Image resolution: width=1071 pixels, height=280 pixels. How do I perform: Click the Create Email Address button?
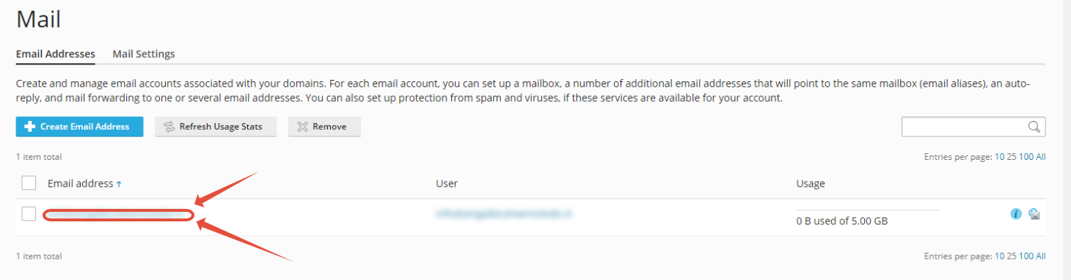[79, 127]
